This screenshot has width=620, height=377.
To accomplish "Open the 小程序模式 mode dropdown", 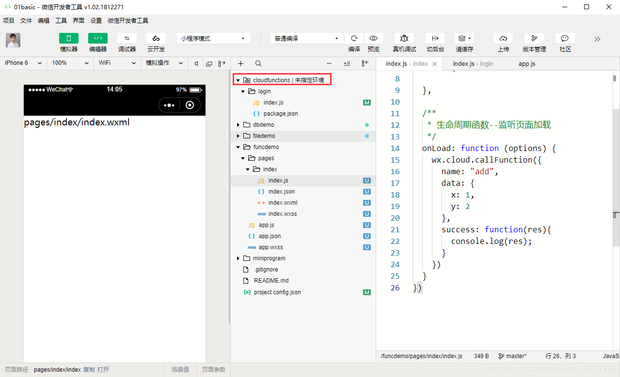I will pyautogui.click(x=214, y=38).
